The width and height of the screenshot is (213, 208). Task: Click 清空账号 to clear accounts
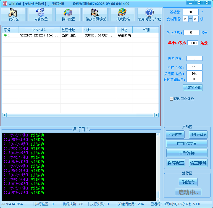pos(198,163)
